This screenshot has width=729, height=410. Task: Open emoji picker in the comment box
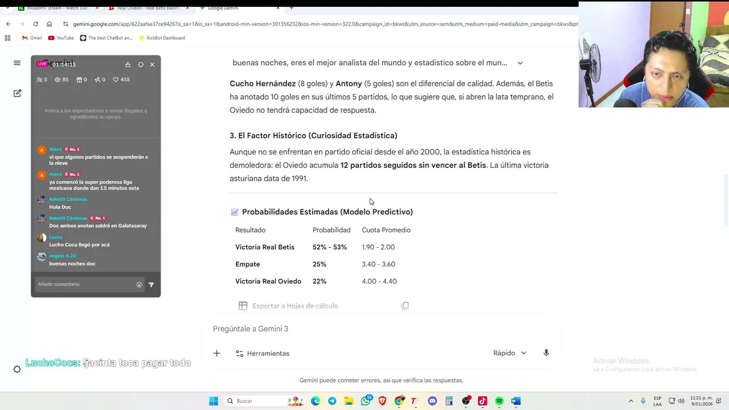pos(139,284)
